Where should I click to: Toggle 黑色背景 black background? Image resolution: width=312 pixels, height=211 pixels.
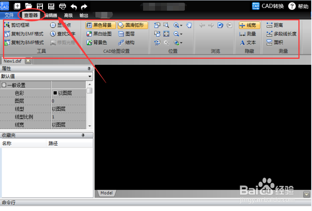[x=101, y=25]
